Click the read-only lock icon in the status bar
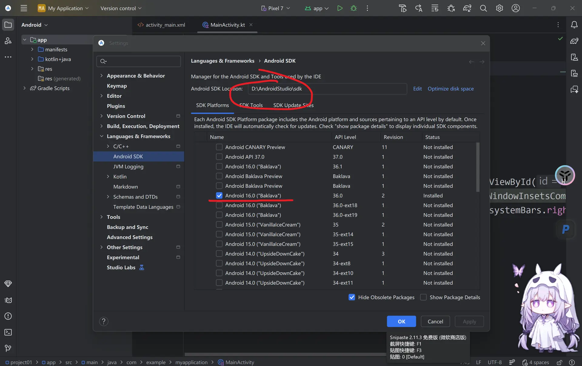Viewport: 582px width, 366px height. tap(560, 362)
